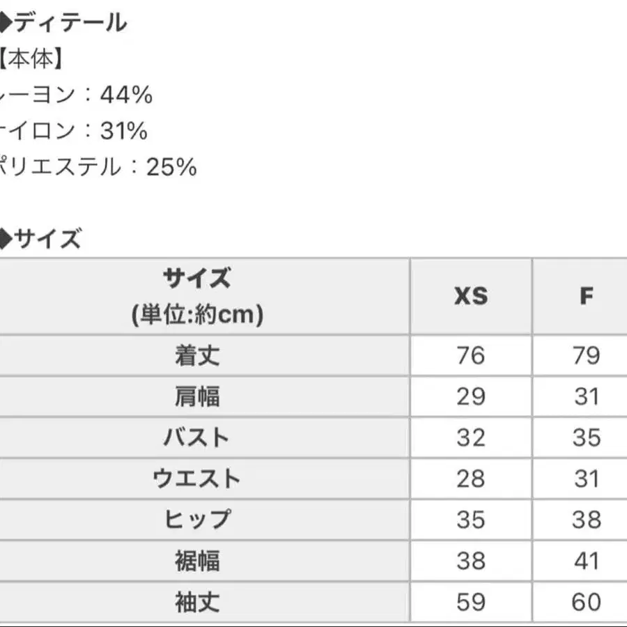Click the レーヨン 44% composition line
The image size is (627, 627).
tap(77, 95)
